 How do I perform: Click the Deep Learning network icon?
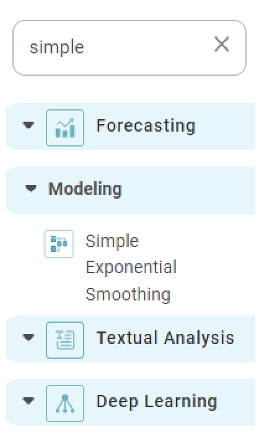pos(65,403)
